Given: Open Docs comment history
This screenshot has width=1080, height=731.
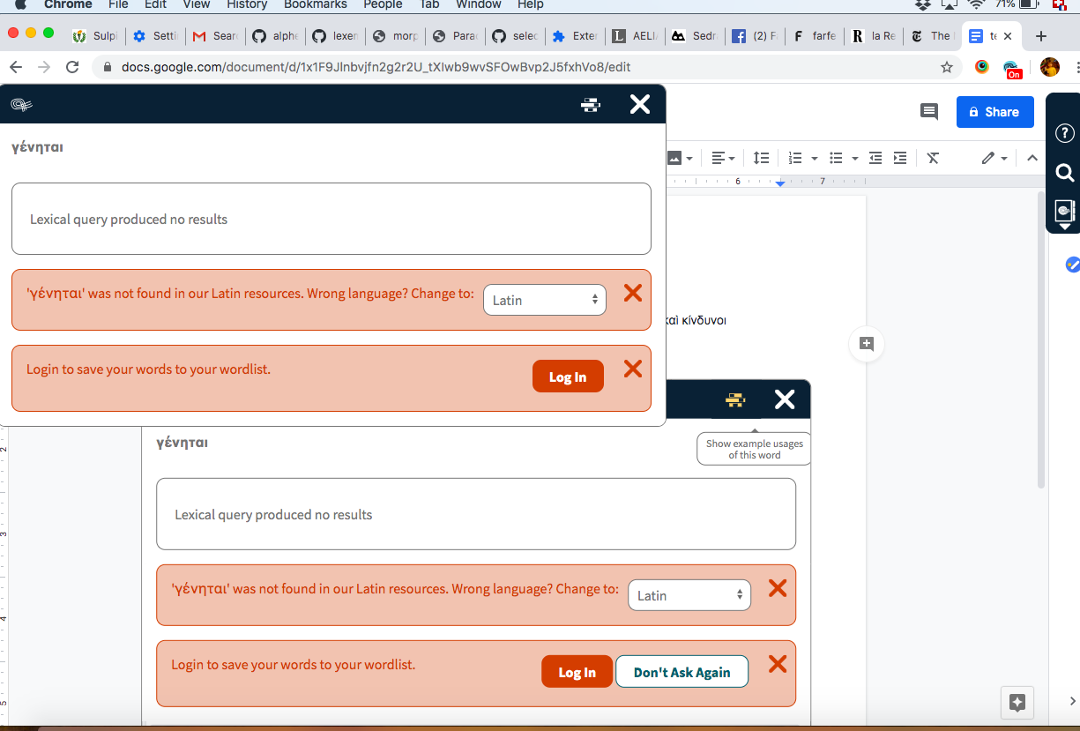Looking at the screenshot, I should [928, 112].
